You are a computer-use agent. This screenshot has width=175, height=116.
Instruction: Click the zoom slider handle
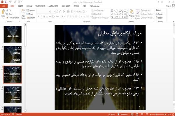tap(156, 115)
